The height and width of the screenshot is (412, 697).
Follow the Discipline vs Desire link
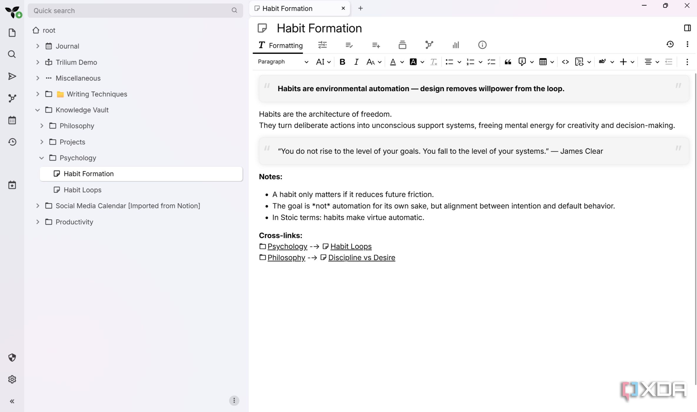point(361,257)
